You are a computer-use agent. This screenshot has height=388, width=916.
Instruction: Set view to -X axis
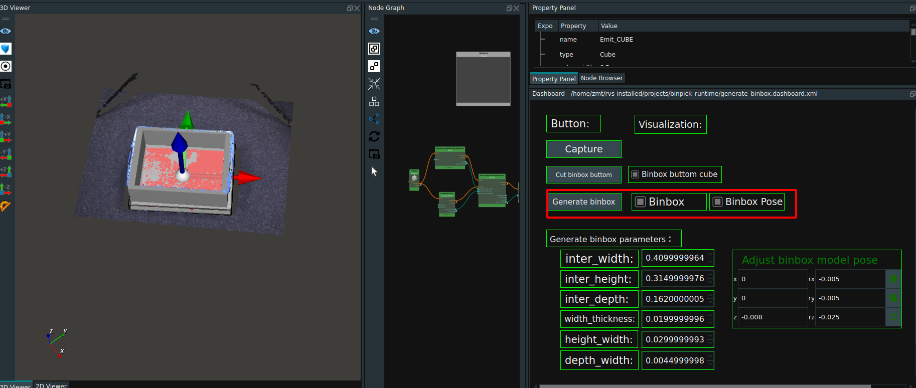click(6, 119)
